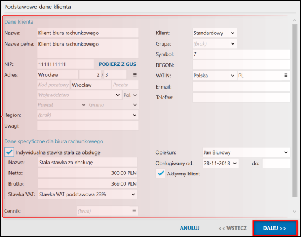Viewport: 301px width, 237px height.
Task: Expand the Gmina dropdown arrow
Action: coord(135,105)
